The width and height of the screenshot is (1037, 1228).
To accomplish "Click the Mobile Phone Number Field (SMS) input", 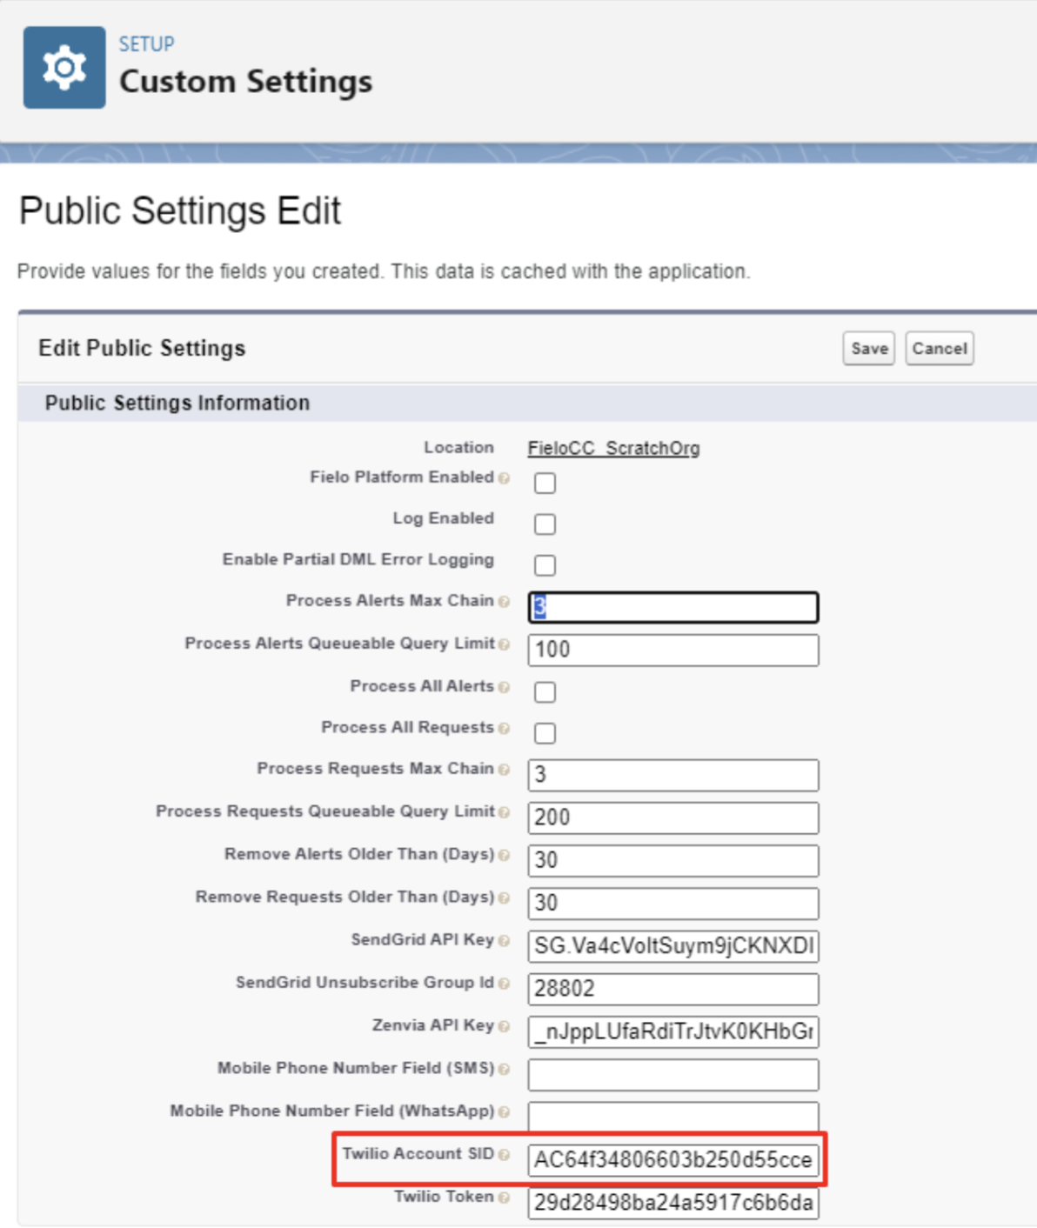I will tap(672, 1075).
